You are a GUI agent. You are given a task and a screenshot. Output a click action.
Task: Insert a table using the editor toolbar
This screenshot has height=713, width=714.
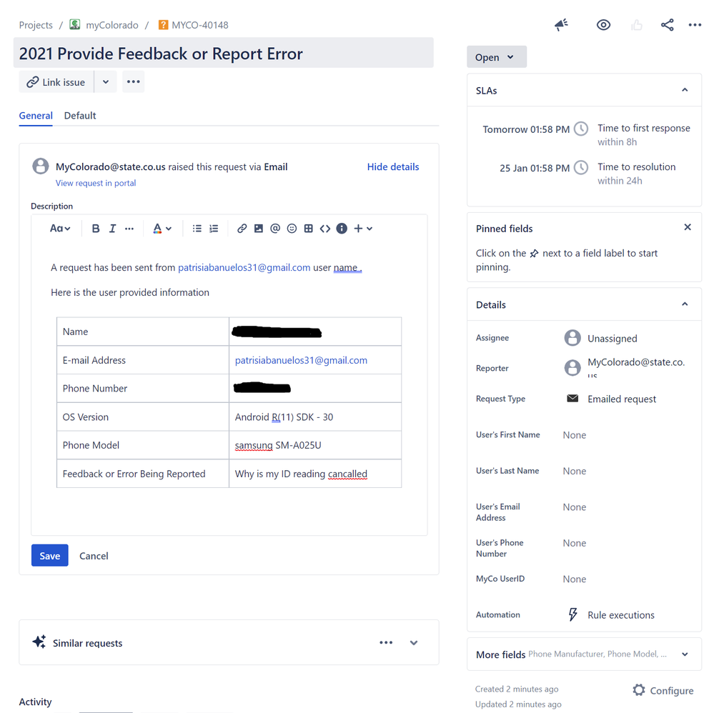click(x=308, y=228)
